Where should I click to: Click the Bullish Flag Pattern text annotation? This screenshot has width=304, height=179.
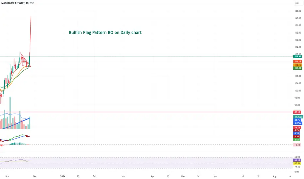click(105, 33)
